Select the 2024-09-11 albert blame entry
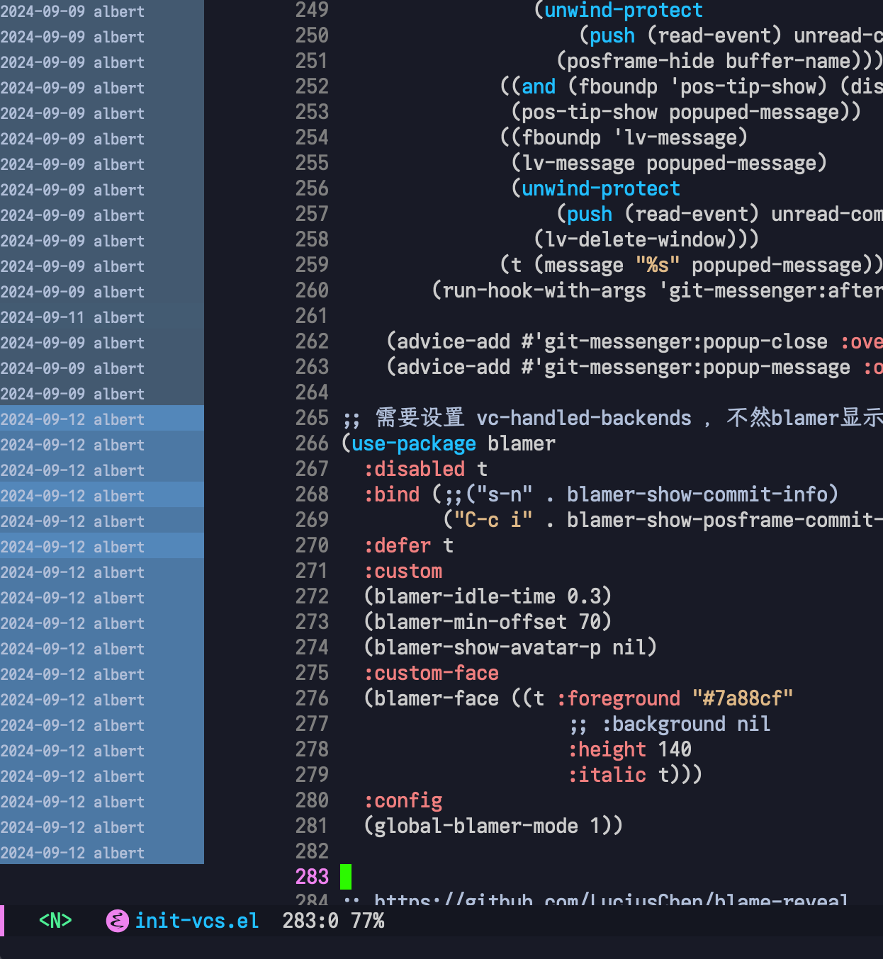 [x=72, y=317]
